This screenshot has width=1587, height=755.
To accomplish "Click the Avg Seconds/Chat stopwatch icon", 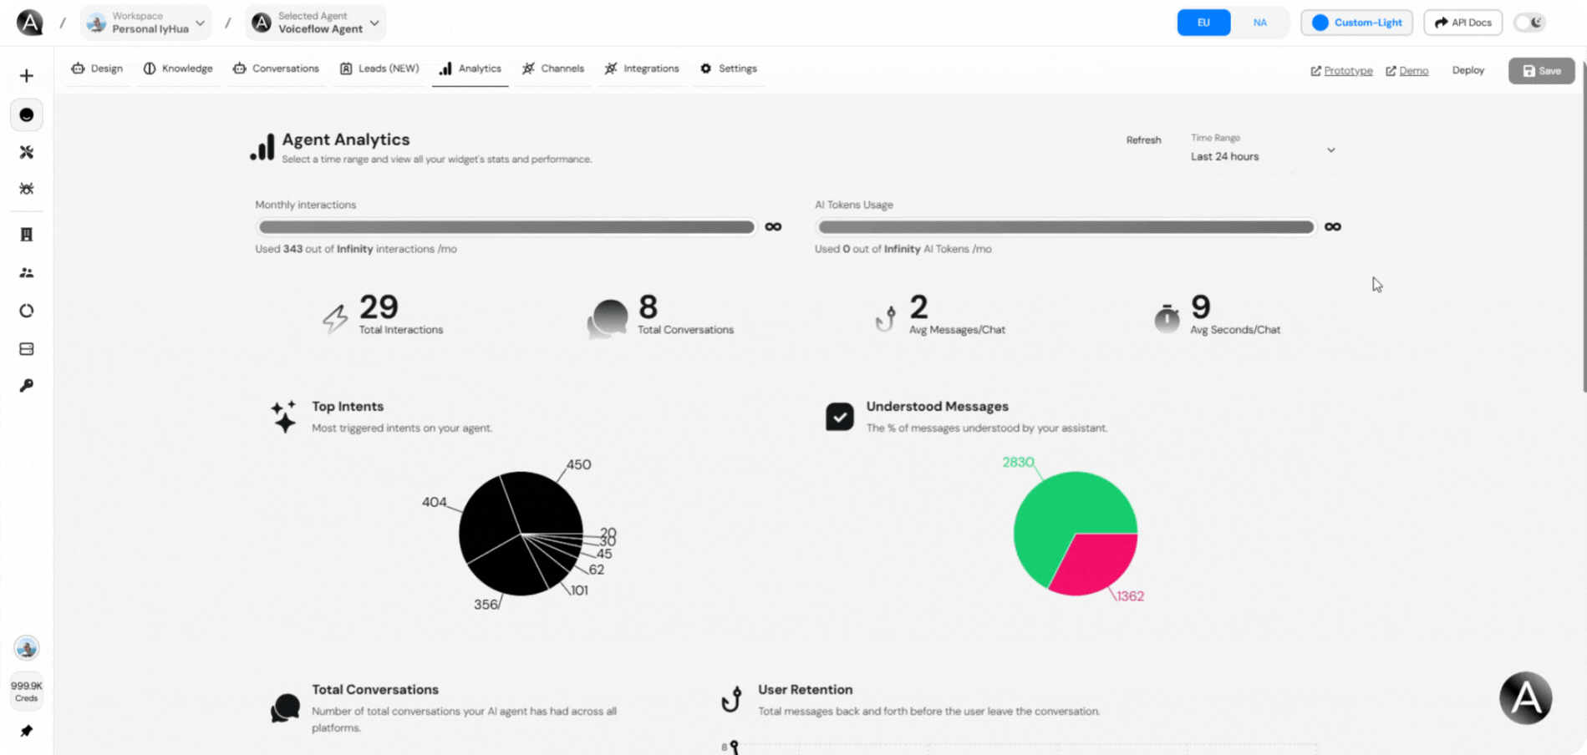I will pos(1167,318).
